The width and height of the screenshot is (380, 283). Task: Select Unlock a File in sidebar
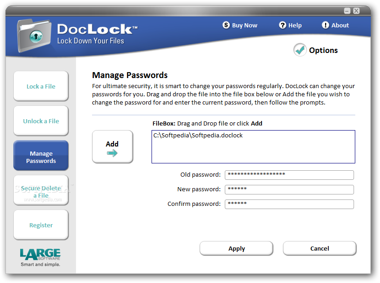point(41,121)
